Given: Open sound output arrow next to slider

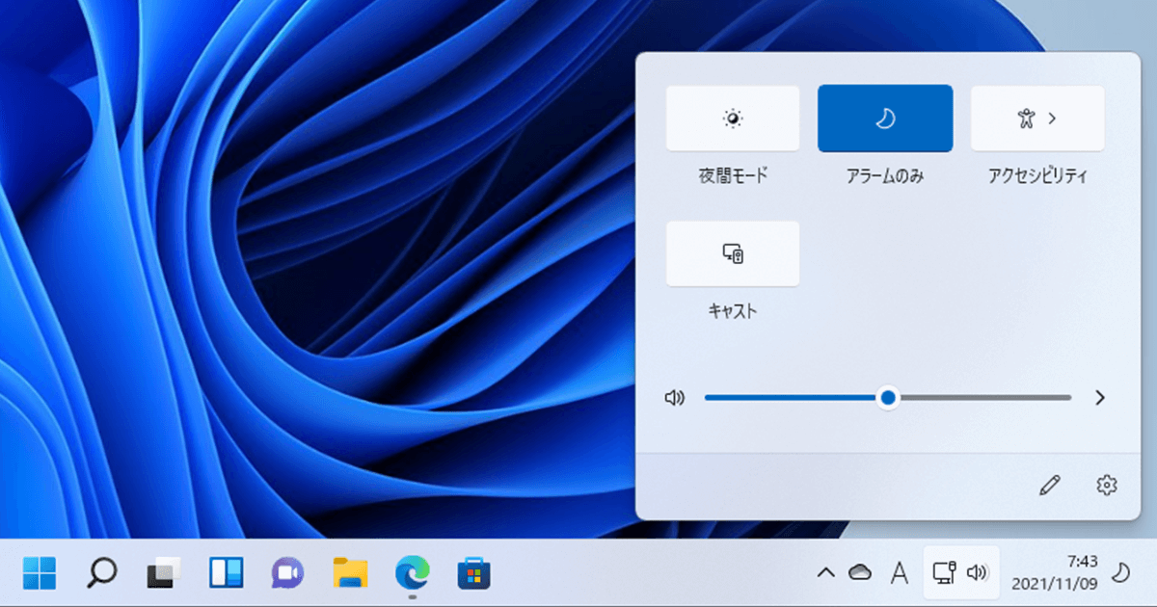Looking at the screenshot, I should [1100, 398].
